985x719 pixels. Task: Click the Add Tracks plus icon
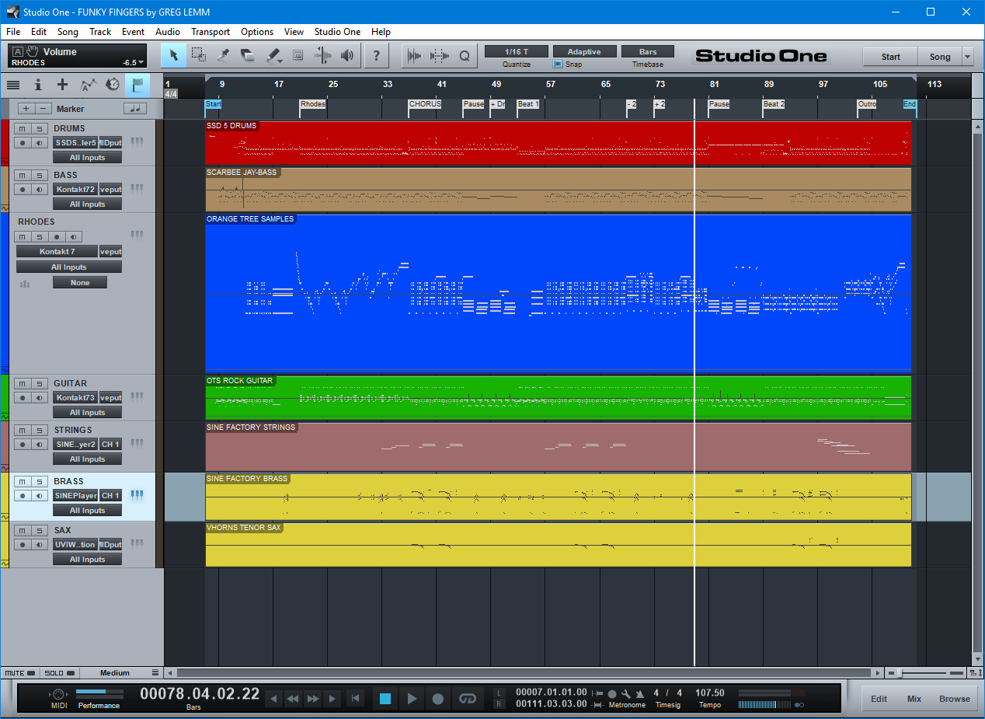(x=63, y=85)
